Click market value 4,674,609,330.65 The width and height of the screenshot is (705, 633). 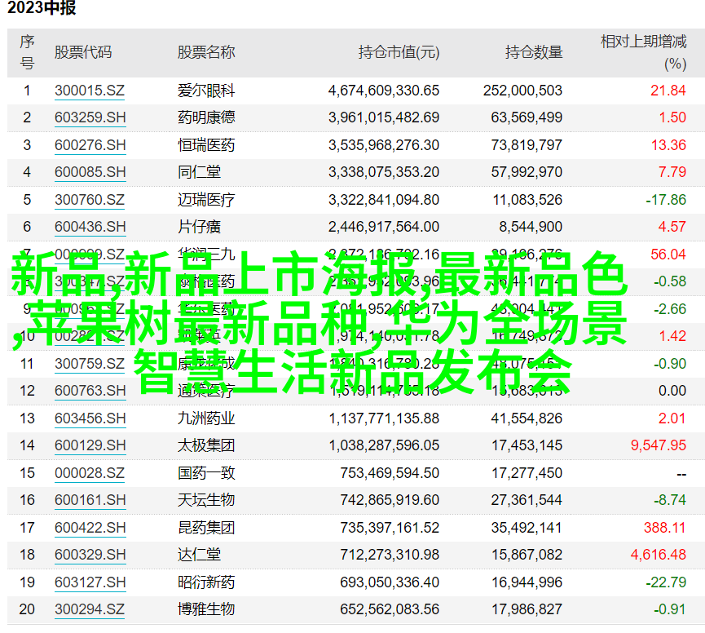tap(384, 91)
